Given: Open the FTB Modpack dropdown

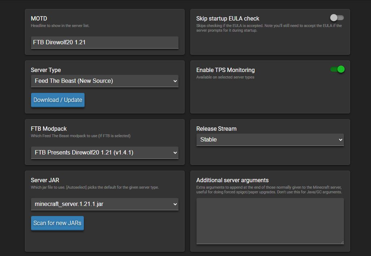Looking at the screenshot, I should coord(104,153).
